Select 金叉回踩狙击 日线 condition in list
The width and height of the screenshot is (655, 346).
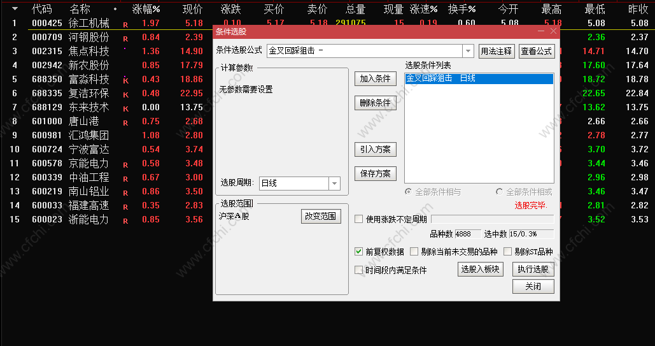(479, 78)
